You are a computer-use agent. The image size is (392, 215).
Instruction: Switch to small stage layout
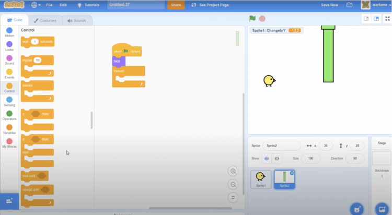[x=366, y=19]
